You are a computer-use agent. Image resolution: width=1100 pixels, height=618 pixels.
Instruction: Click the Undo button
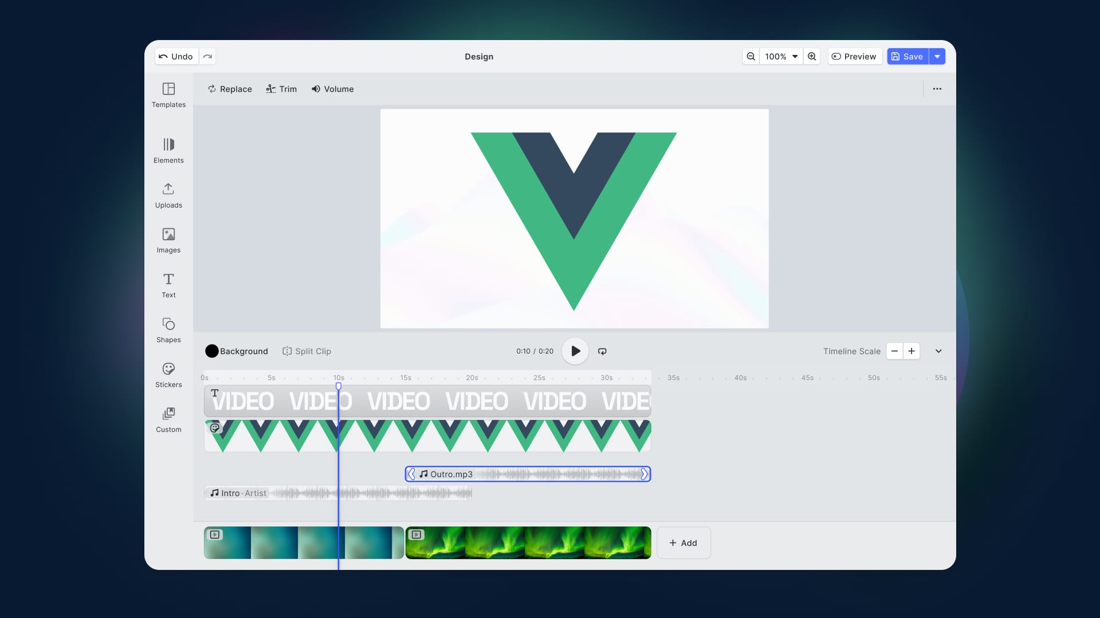pyautogui.click(x=176, y=56)
